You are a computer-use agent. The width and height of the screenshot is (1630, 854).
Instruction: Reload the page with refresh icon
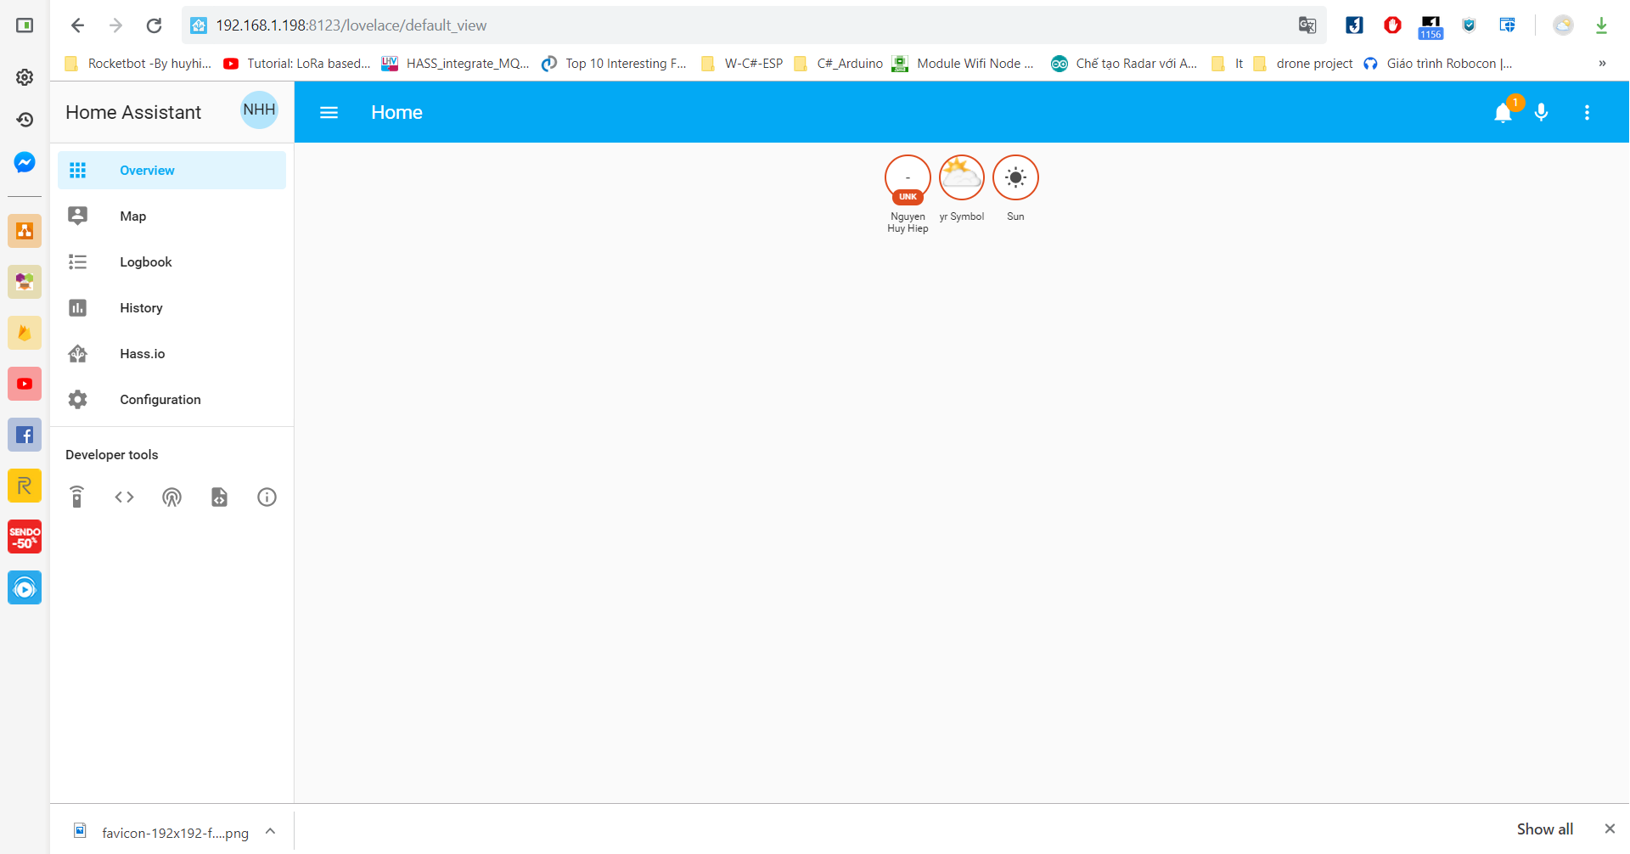coord(154,25)
